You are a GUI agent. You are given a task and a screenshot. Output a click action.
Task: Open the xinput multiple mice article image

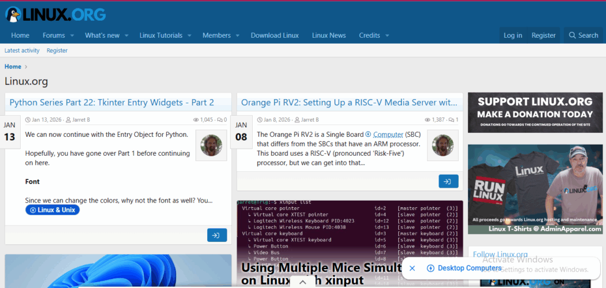[x=350, y=244]
